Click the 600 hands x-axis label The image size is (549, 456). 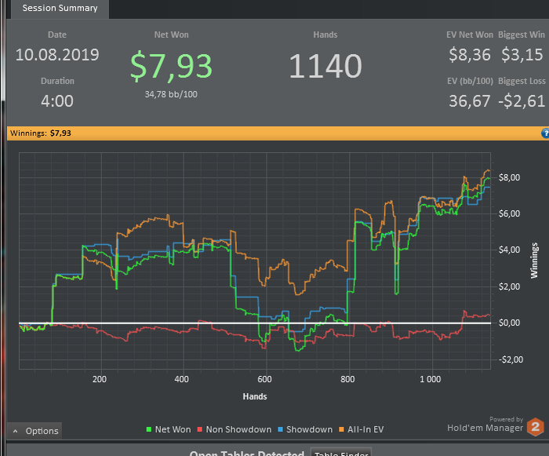(x=265, y=379)
